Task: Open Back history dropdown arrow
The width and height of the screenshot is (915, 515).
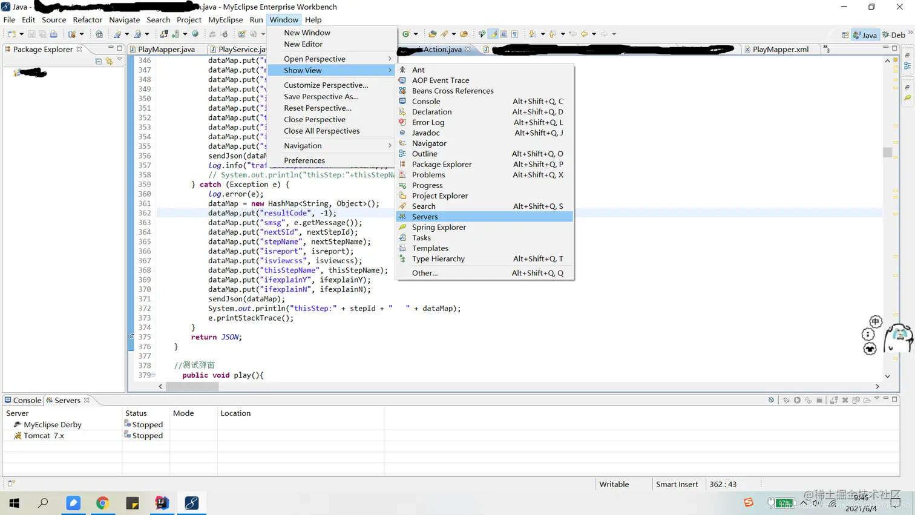Action: pos(594,34)
